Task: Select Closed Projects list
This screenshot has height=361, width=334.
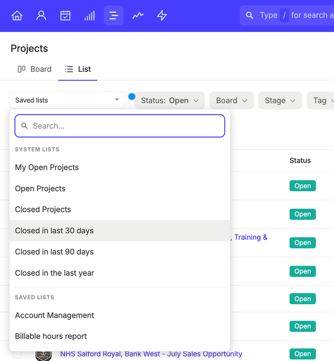Action: (120, 209)
